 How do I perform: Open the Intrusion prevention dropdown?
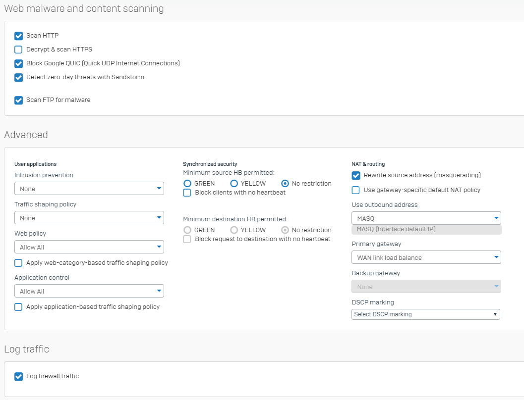tap(89, 189)
